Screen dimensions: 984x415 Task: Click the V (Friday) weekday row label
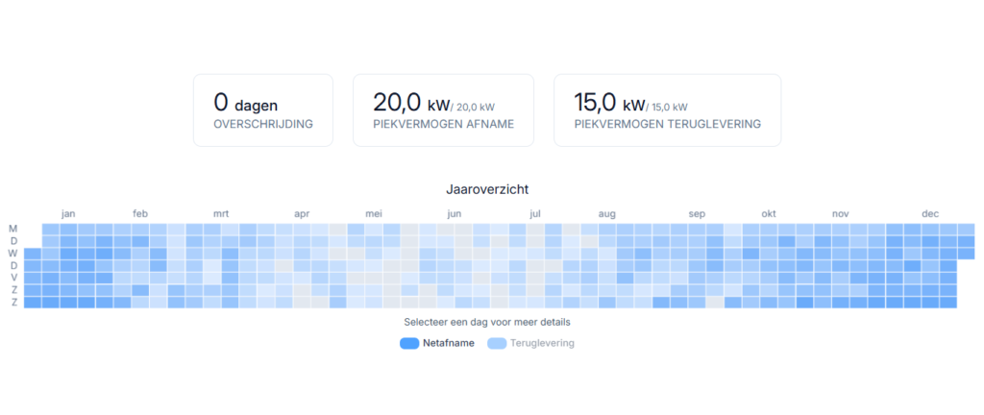coord(13,278)
